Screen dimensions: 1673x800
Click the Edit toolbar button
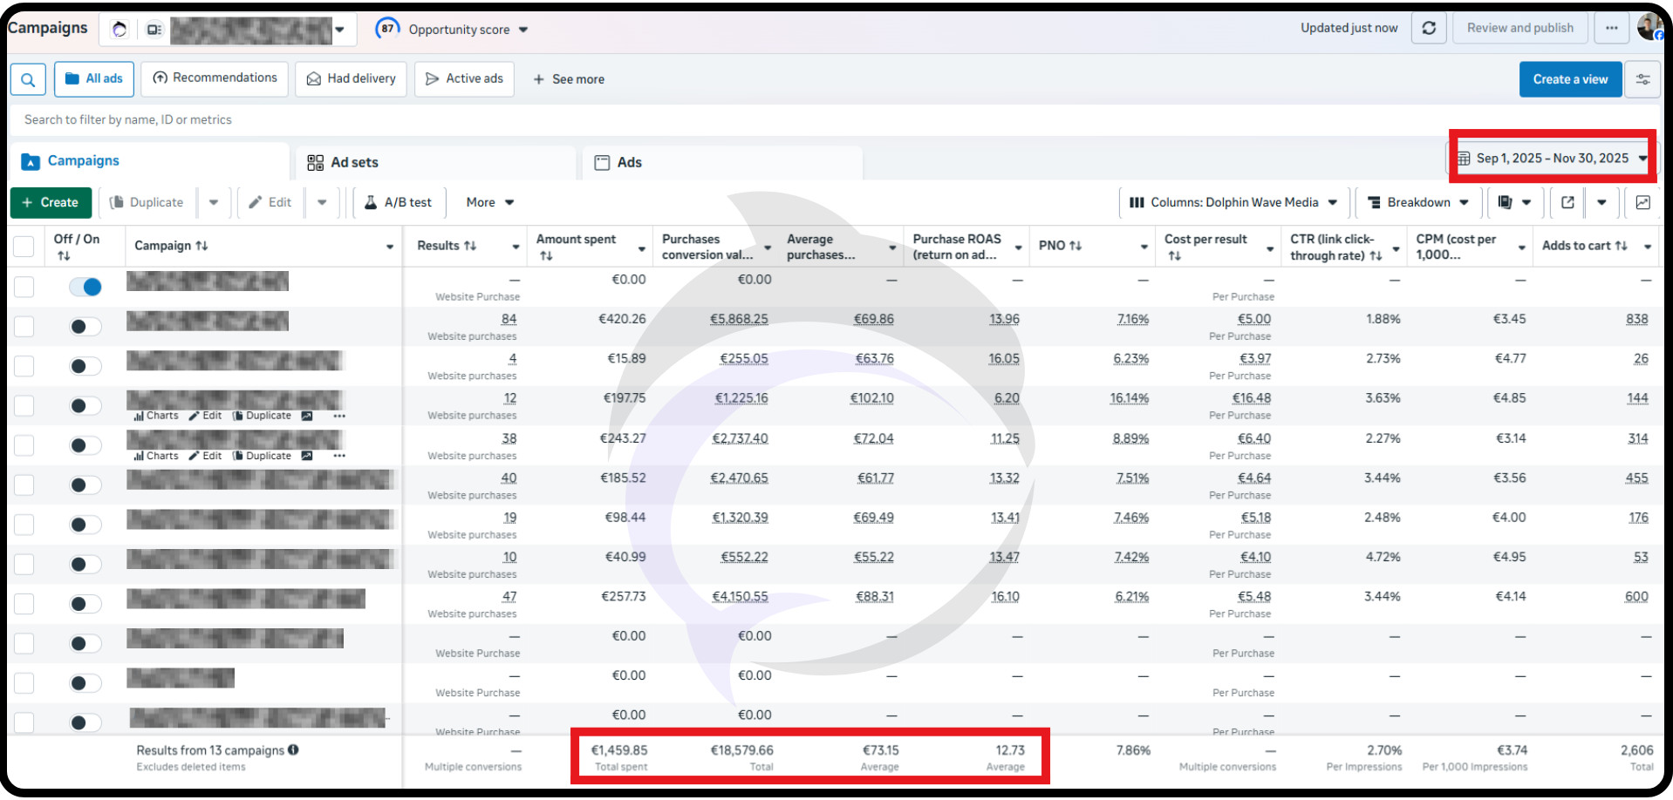click(270, 202)
